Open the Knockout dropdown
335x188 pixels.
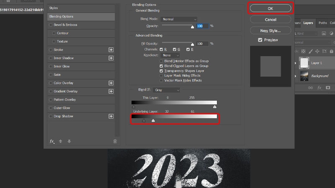170,55
